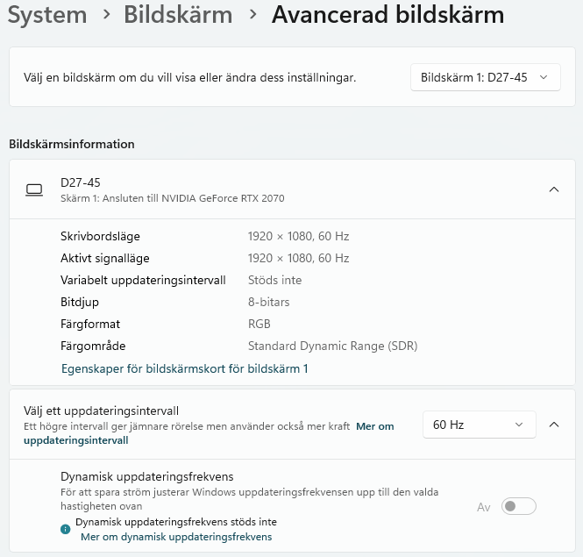Click the 8-bitars bit depth value
Screen dimensions: 583x557
[268, 302]
